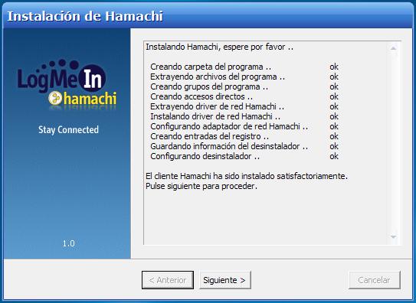Click the line 'Creando accesos directos ..'
Image resolution: width=416 pixels, height=303 pixels.
click(201, 96)
